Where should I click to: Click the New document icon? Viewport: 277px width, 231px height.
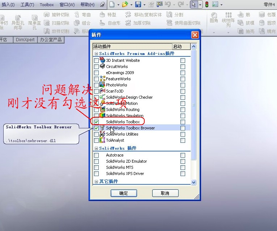[x=112, y=4]
